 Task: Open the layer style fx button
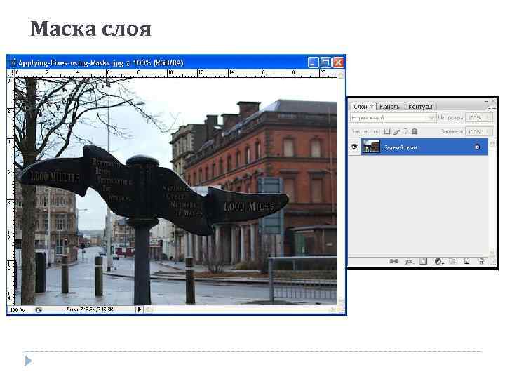click(x=409, y=261)
